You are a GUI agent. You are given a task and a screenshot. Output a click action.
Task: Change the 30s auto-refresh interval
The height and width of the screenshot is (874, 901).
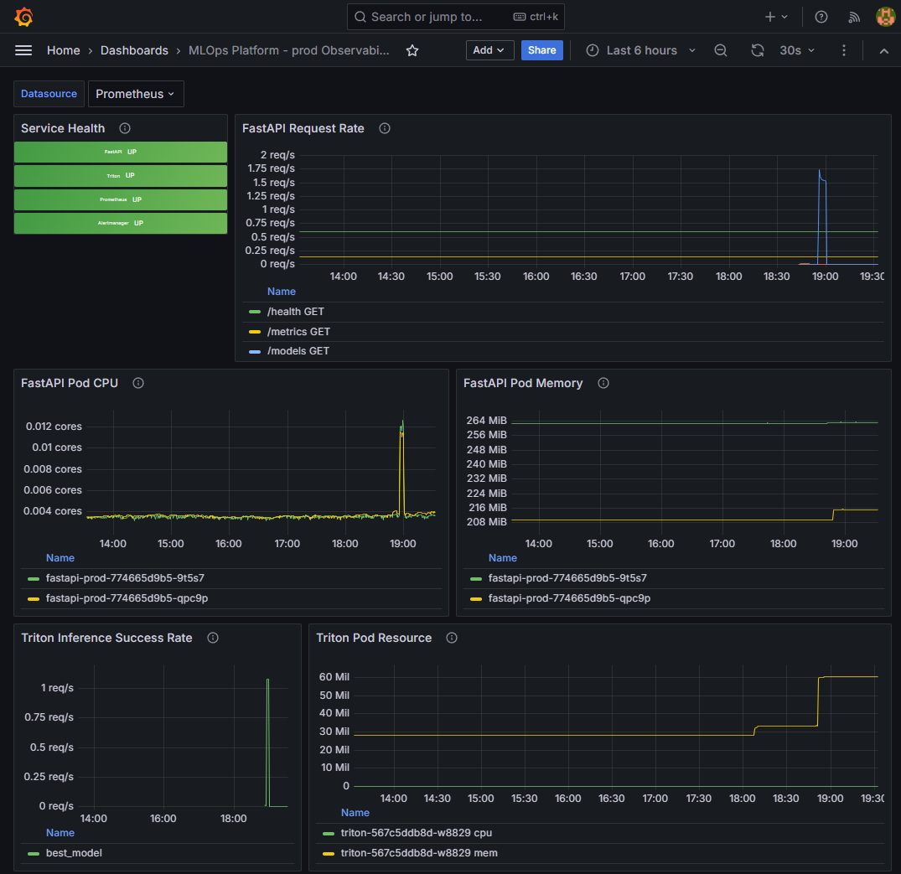point(796,50)
